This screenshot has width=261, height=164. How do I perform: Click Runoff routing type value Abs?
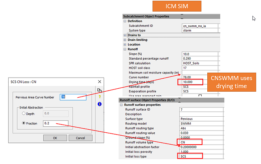coord(201,128)
